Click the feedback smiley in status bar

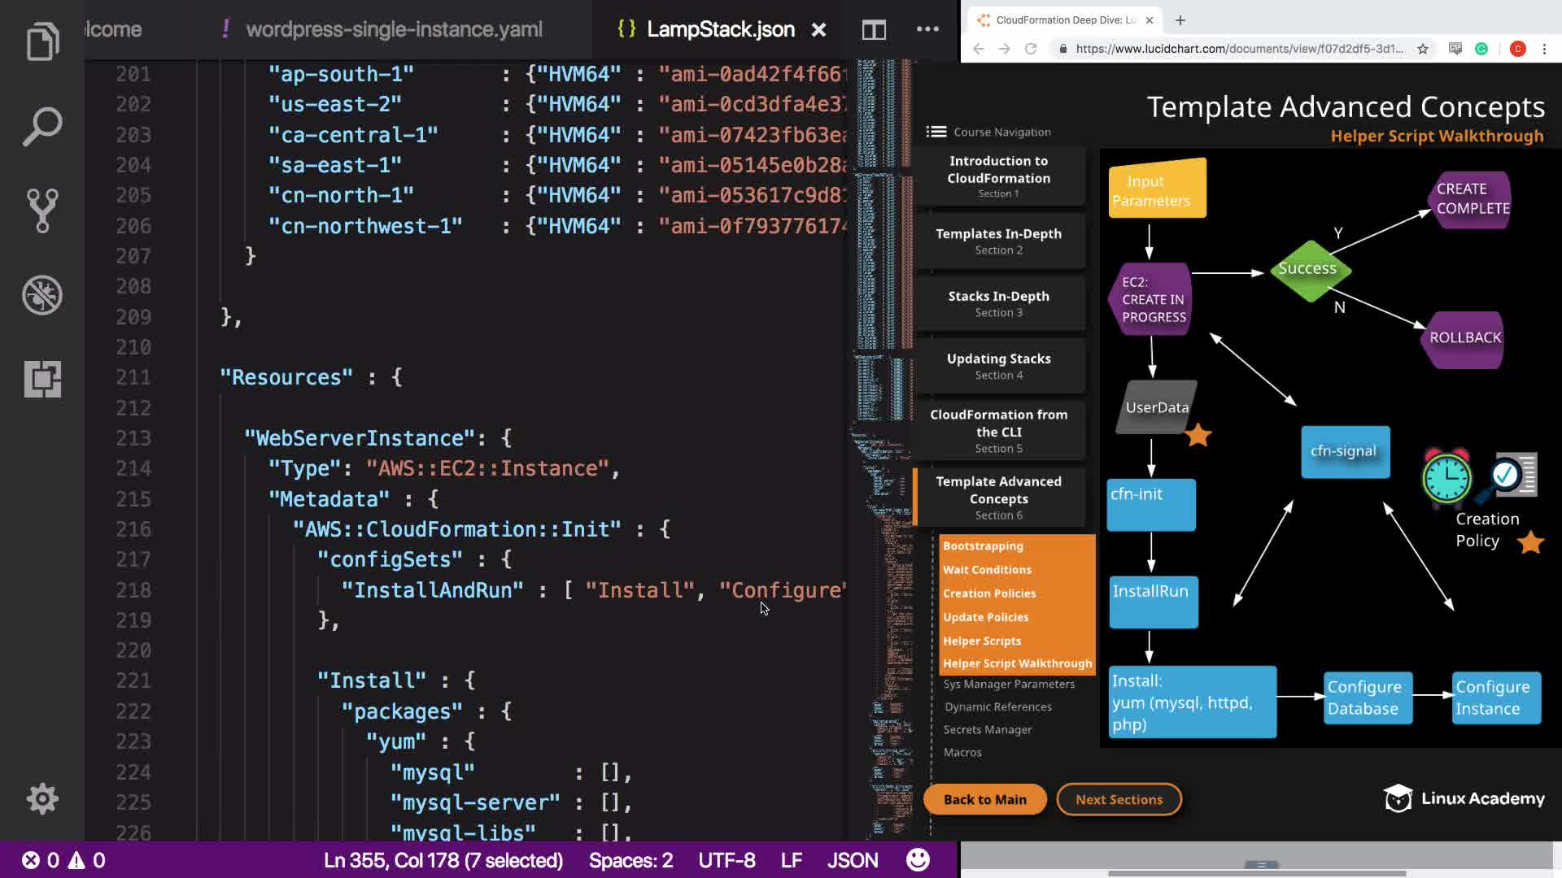point(918,860)
